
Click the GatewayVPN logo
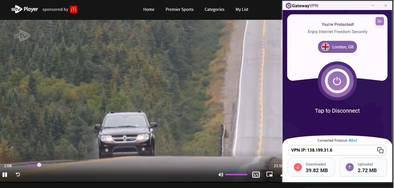(302, 5)
